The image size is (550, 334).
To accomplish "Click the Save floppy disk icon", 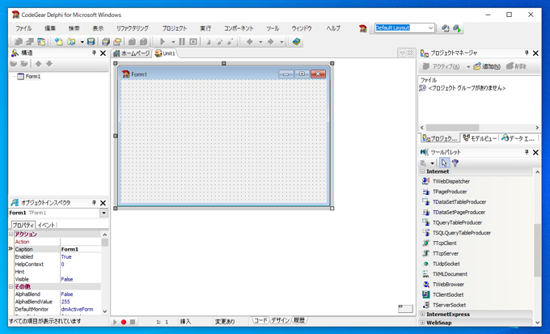I will 91,42.
